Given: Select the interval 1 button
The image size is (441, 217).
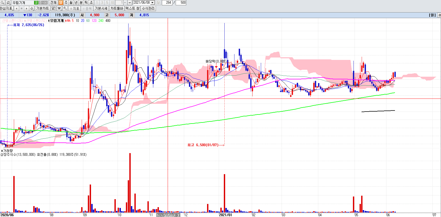Looking at the screenshot, I should pos(97,3).
